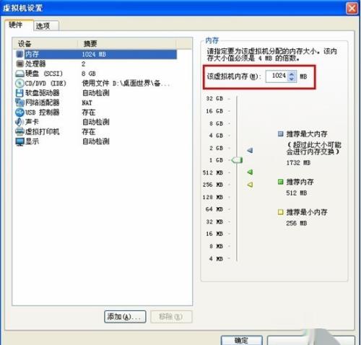The image size is (361, 345).
Task: Click the green recommended memory arrow marker
Action: (x=250, y=172)
